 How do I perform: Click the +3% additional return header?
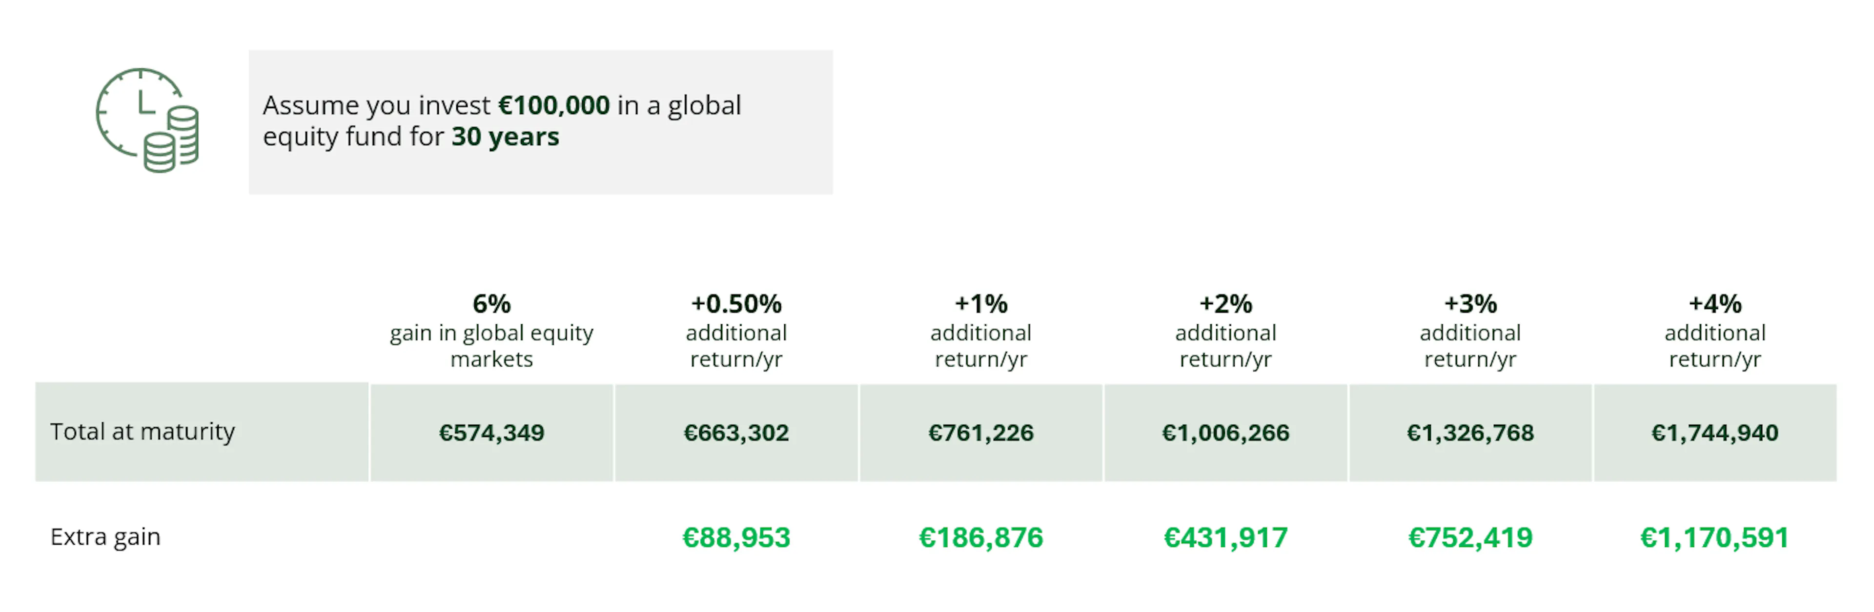click(x=1470, y=330)
